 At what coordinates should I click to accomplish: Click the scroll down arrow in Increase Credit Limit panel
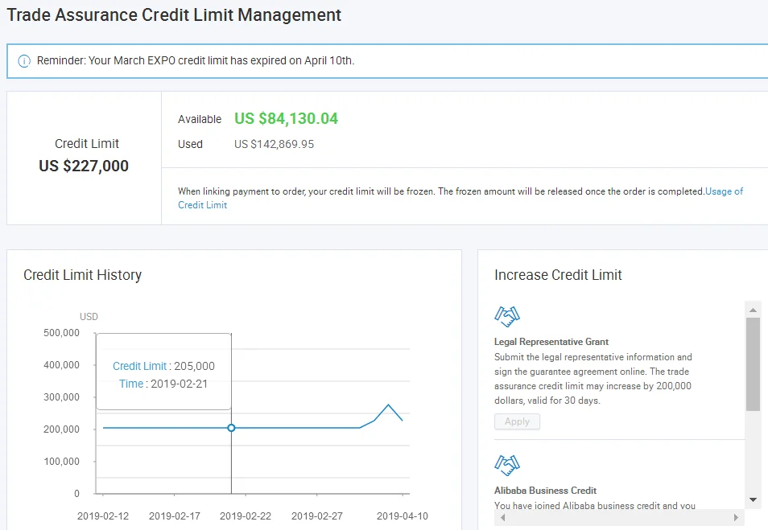pos(753,499)
